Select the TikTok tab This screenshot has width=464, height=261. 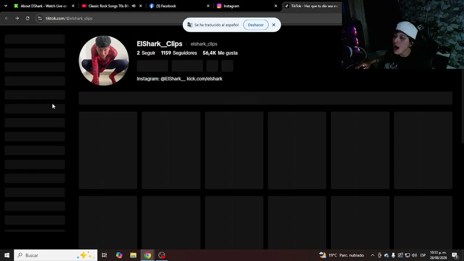(x=312, y=6)
